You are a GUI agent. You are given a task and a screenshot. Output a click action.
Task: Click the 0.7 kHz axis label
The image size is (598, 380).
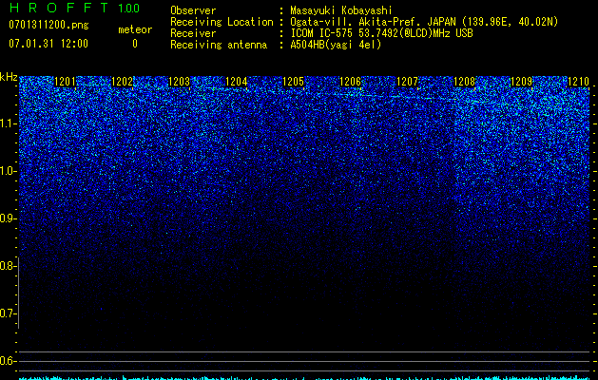pos(9,313)
